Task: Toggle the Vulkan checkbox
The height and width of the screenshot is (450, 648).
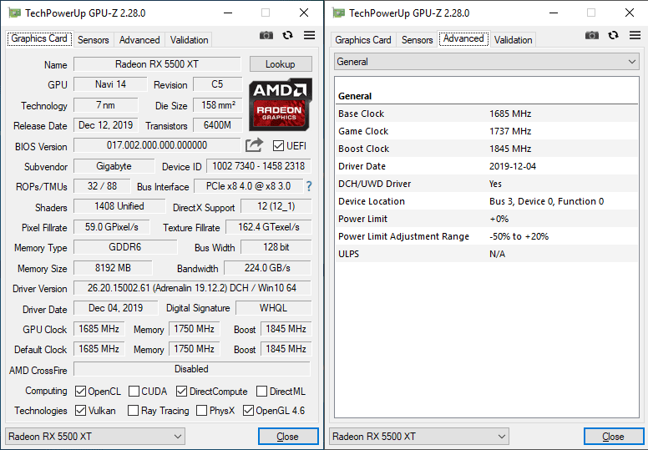Action: tap(81, 410)
